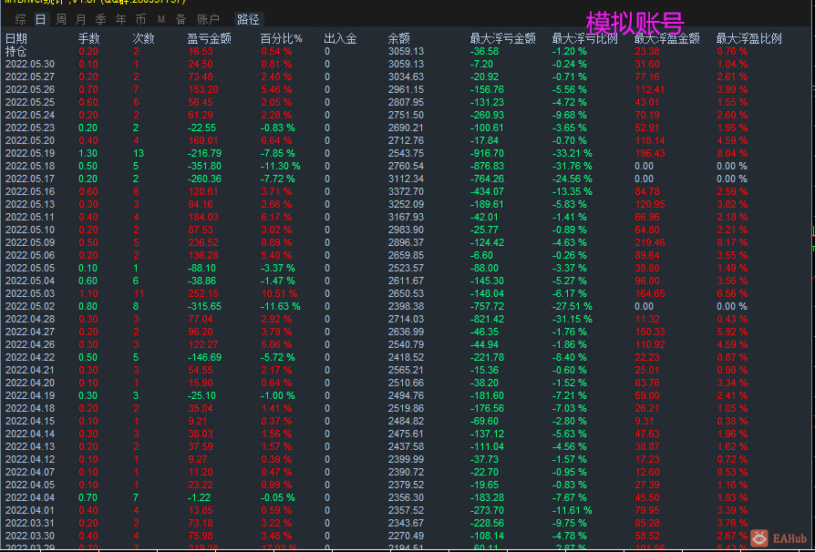
Task: Select the 2022.05.25 date row
Action: click(29, 102)
